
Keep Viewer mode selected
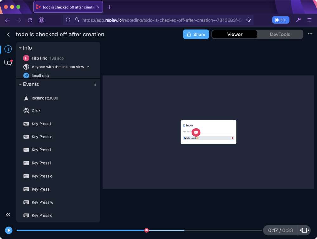coord(235,34)
